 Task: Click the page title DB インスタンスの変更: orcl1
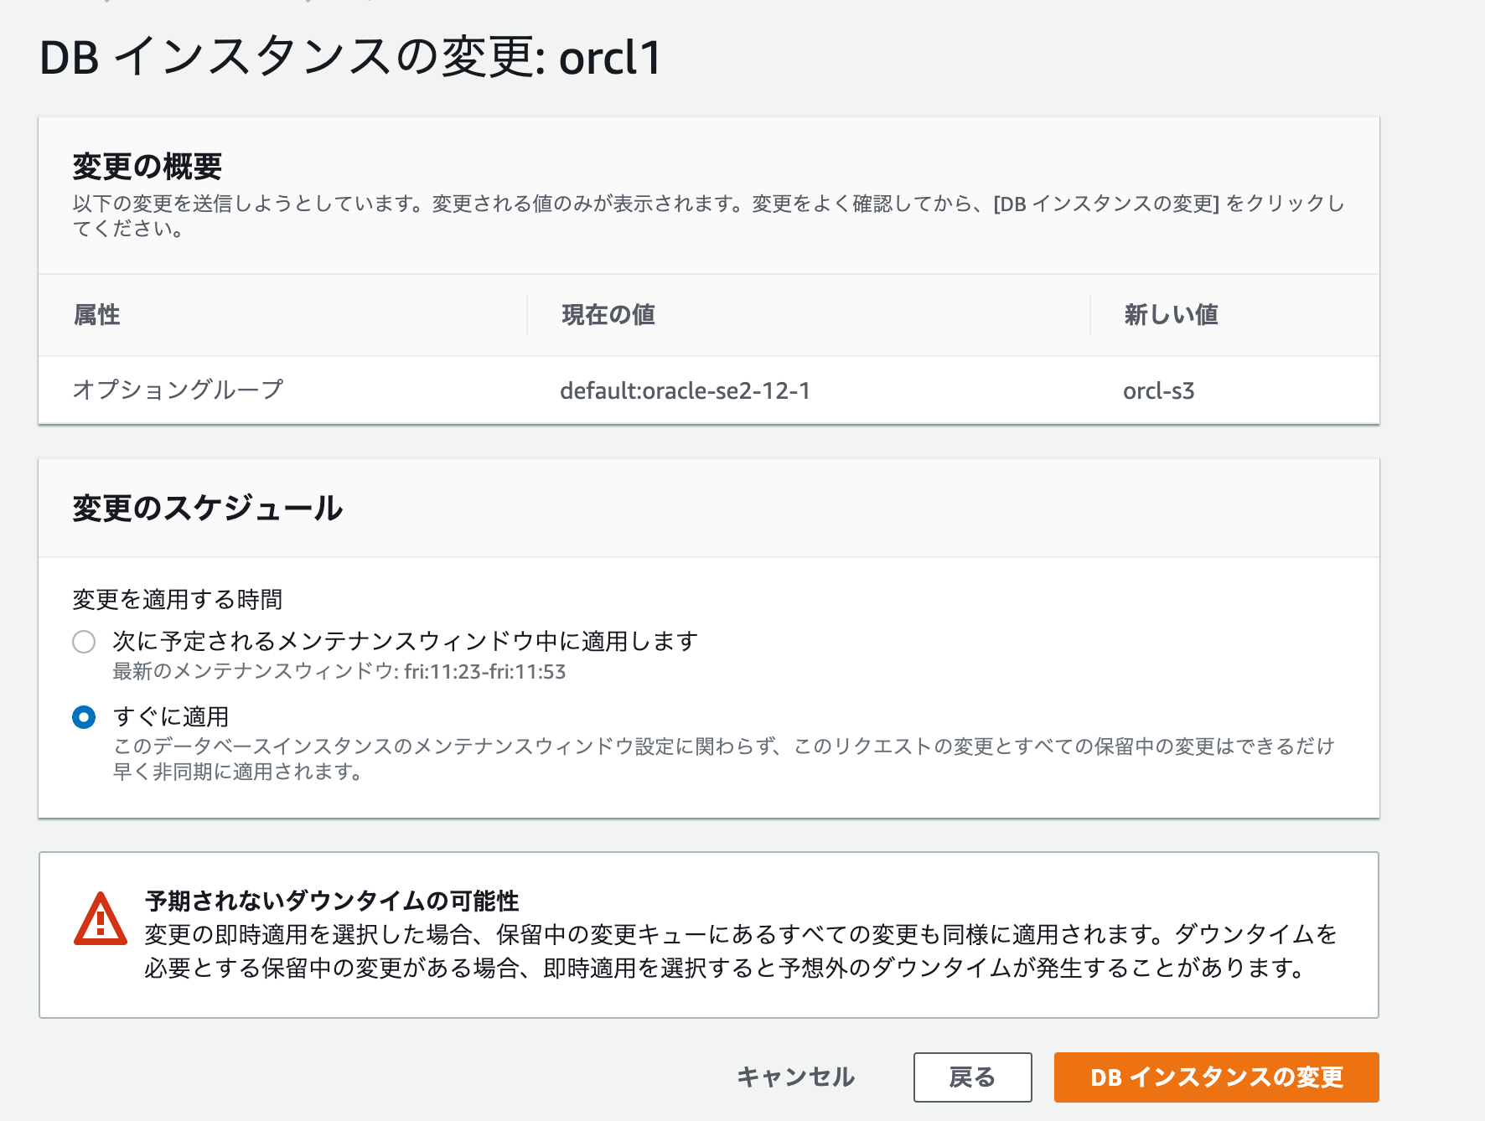point(351,58)
